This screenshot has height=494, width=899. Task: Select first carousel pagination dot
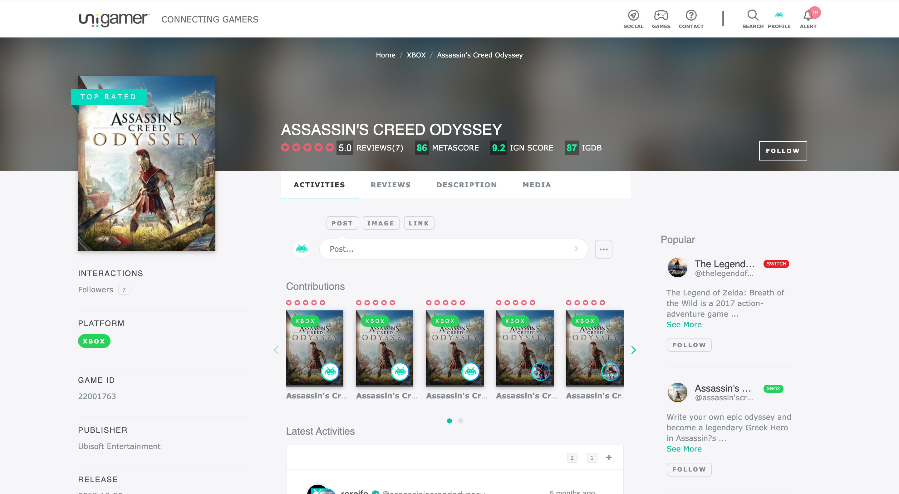(449, 421)
